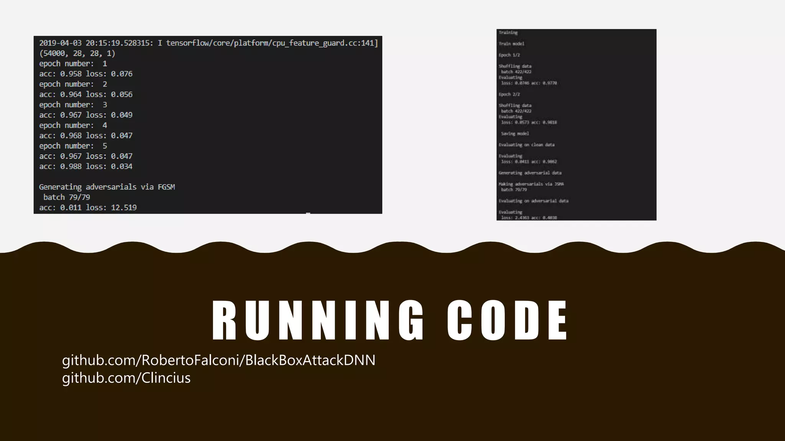Click 'batch 79/79' in right terminal
The width and height of the screenshot is (785, 441).
coord(514,190)
